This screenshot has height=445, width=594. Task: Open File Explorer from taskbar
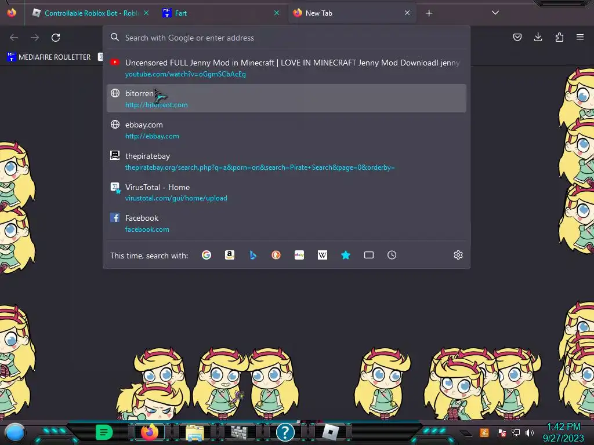(x=195, y=432)
